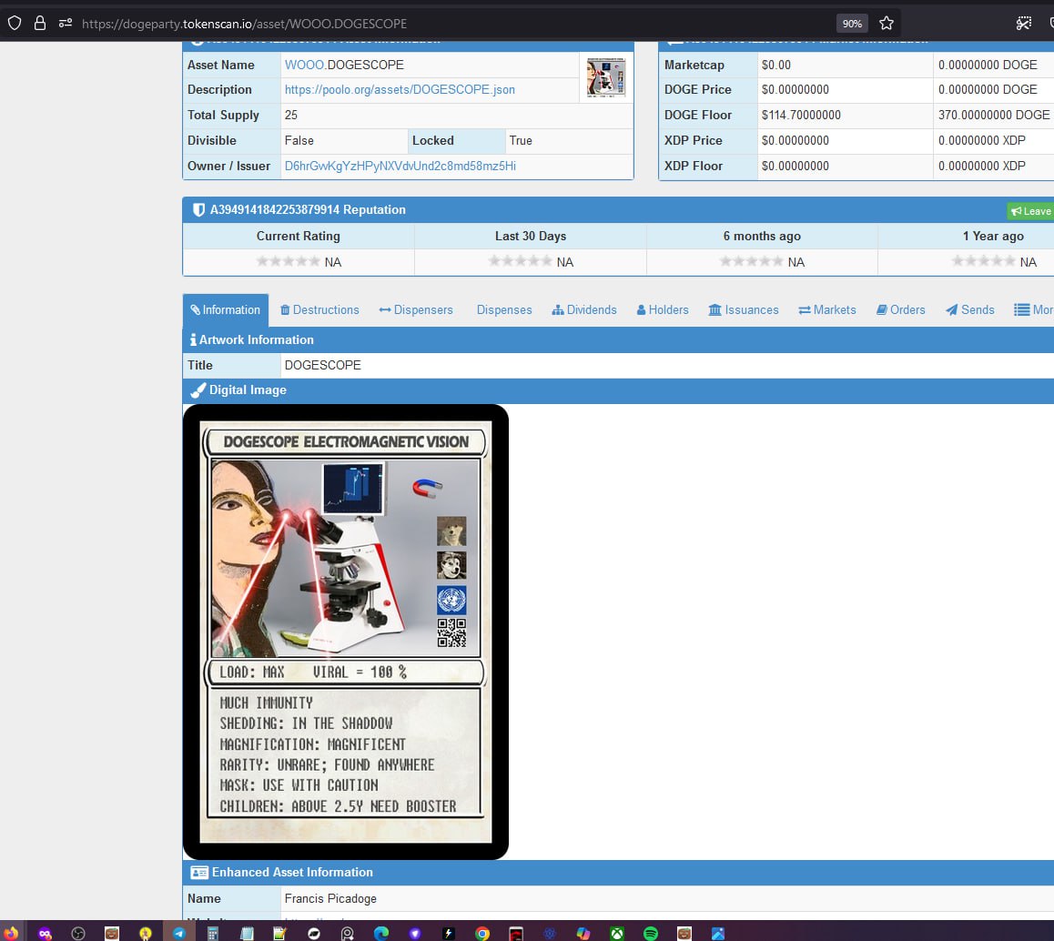Viewport: 1054px width, 941px height.
Task: Open Xbox app from the taskbar
Action: click(x=617, y=933)
